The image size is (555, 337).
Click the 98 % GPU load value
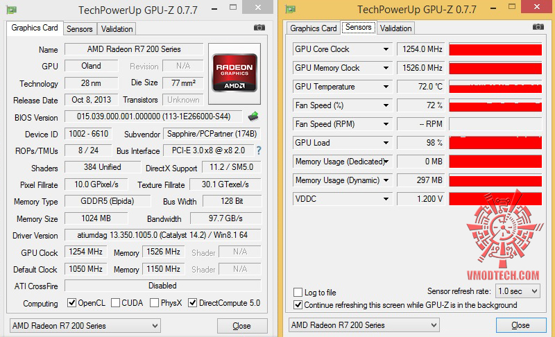click(420, 143)
